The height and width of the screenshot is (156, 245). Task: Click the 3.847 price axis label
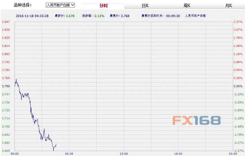pos(6,22)
